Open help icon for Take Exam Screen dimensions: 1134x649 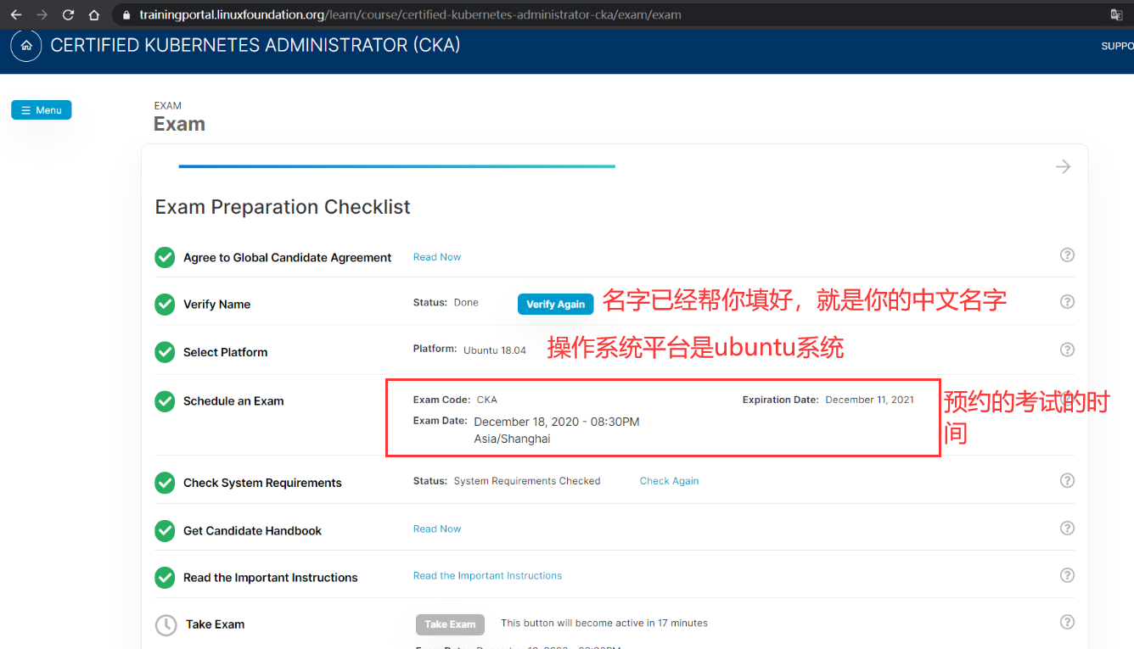[1068, 622]
